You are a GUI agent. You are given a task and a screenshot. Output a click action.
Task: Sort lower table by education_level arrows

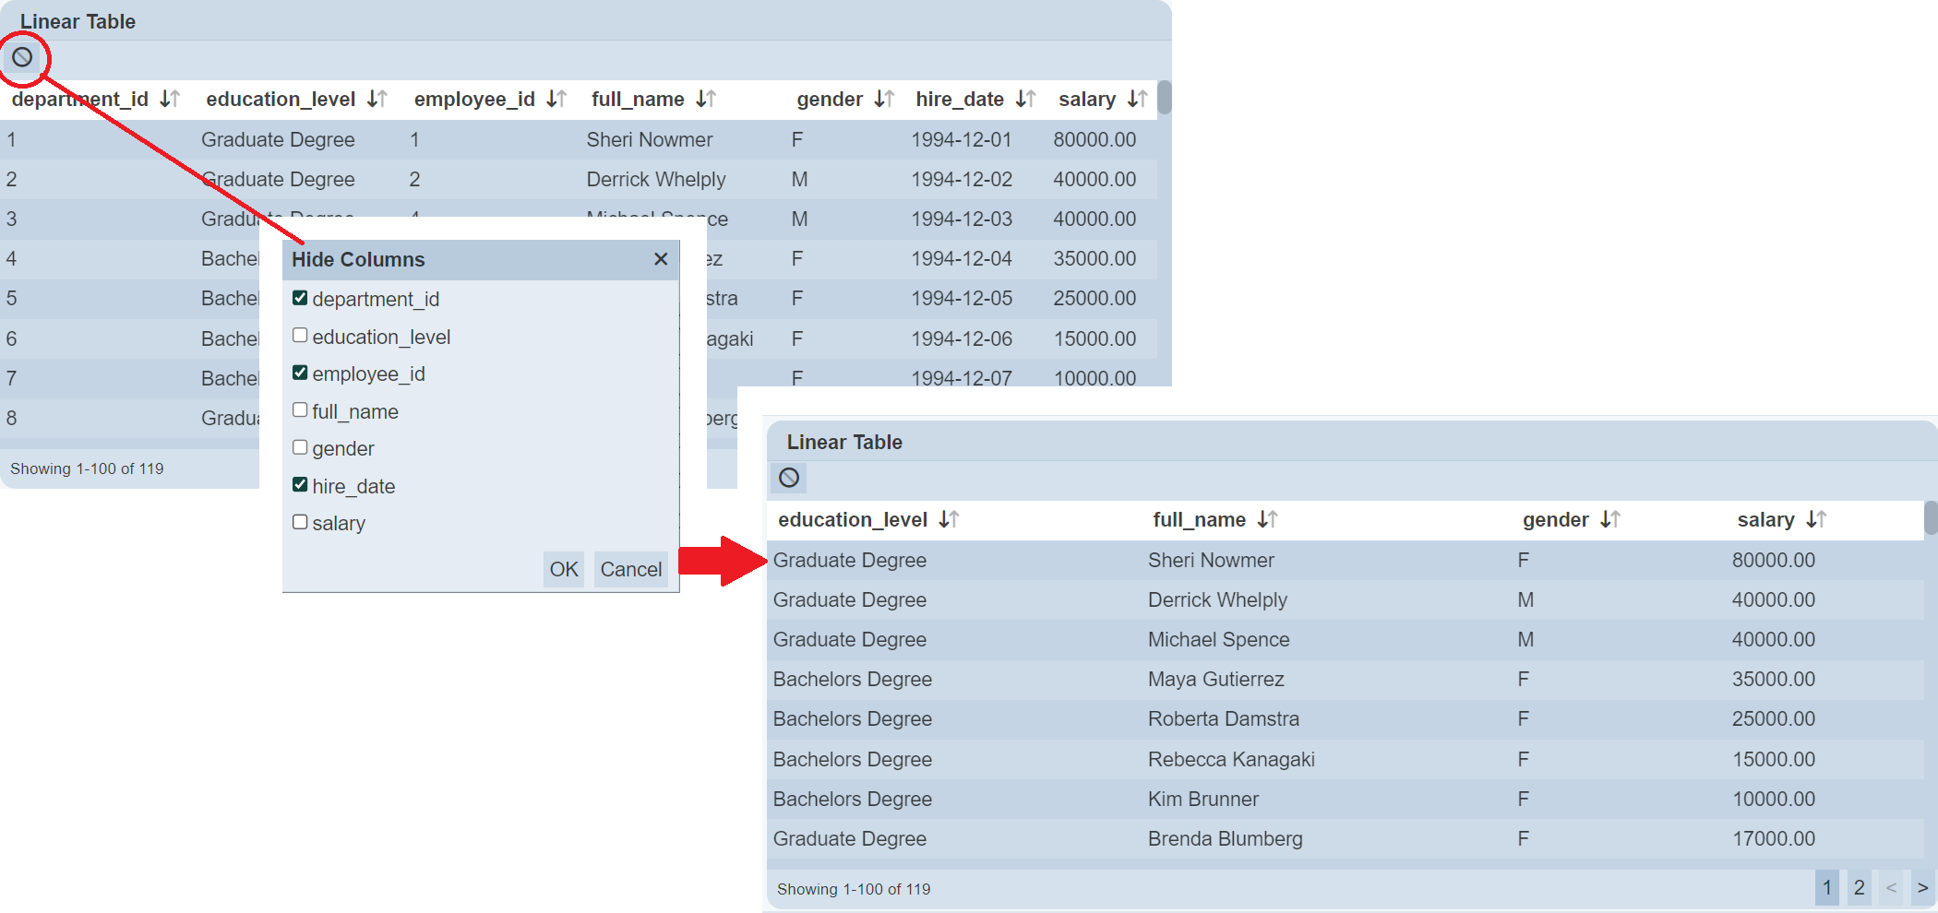pos(949,519)
